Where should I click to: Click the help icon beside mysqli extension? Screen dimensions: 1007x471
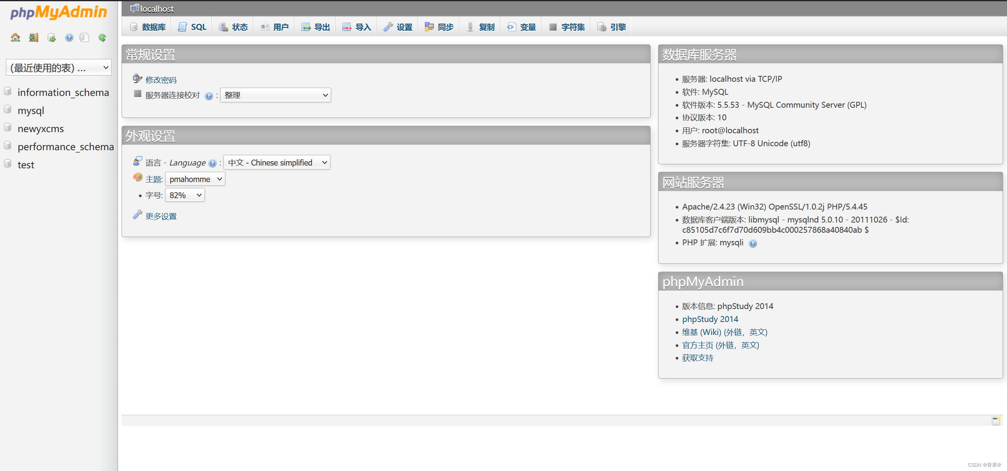pos(752,243)
